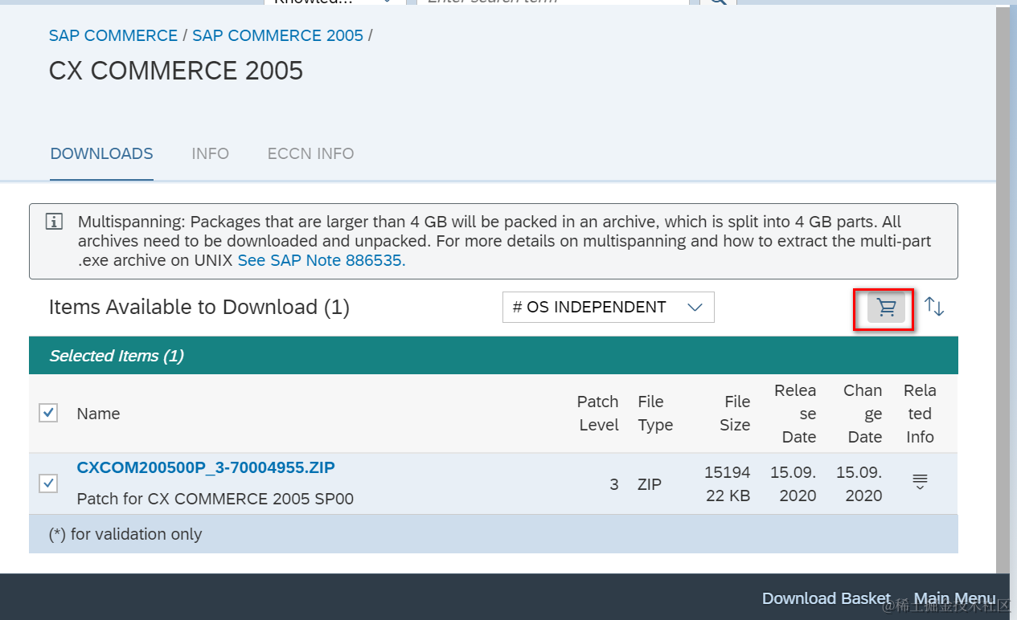1017x620 pixels.
Task: Add selected items to download basket cart
Action: pos(886,308)
